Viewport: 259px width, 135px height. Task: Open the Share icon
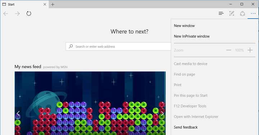pyautogui.click(x=242, y=14)
